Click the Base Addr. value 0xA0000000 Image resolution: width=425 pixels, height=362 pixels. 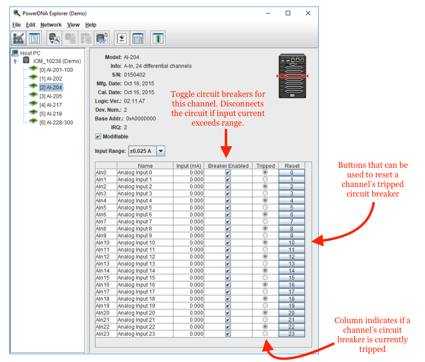(141, 118)
